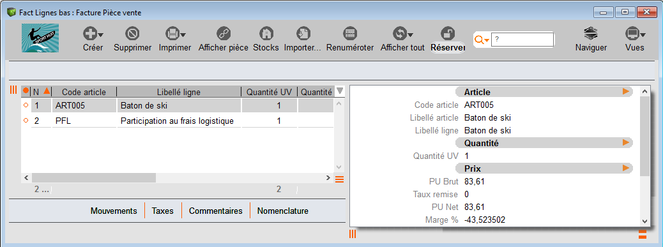Select the ART005 code cell
This screenshot has height=247, width=663.
pyautogui.click(x=84, y=105)
